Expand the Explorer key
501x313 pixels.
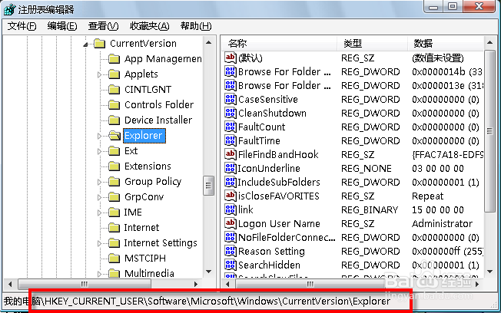tap(99, 136)
